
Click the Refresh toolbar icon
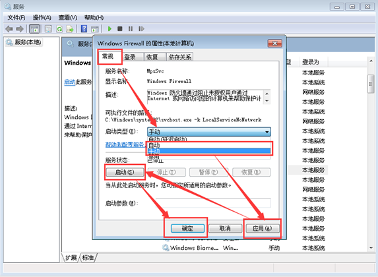tap(59, 29)
